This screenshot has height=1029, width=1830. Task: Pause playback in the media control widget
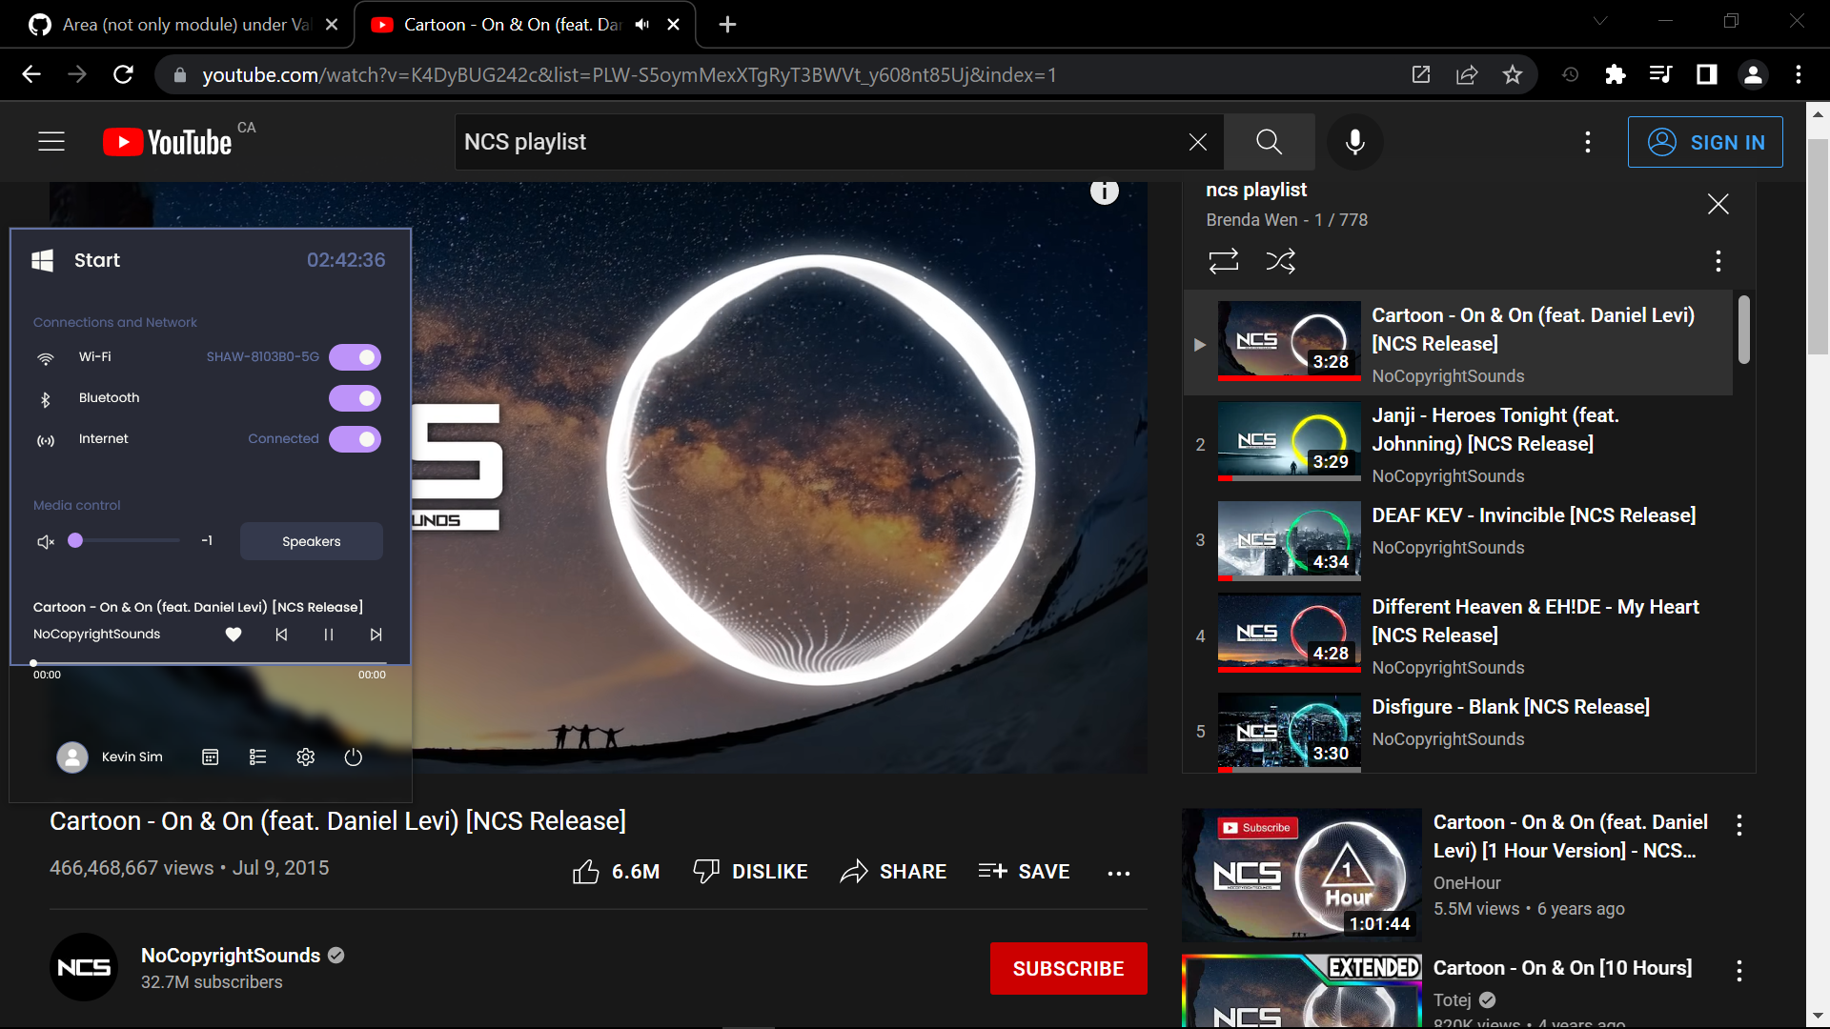pos(329,635)
